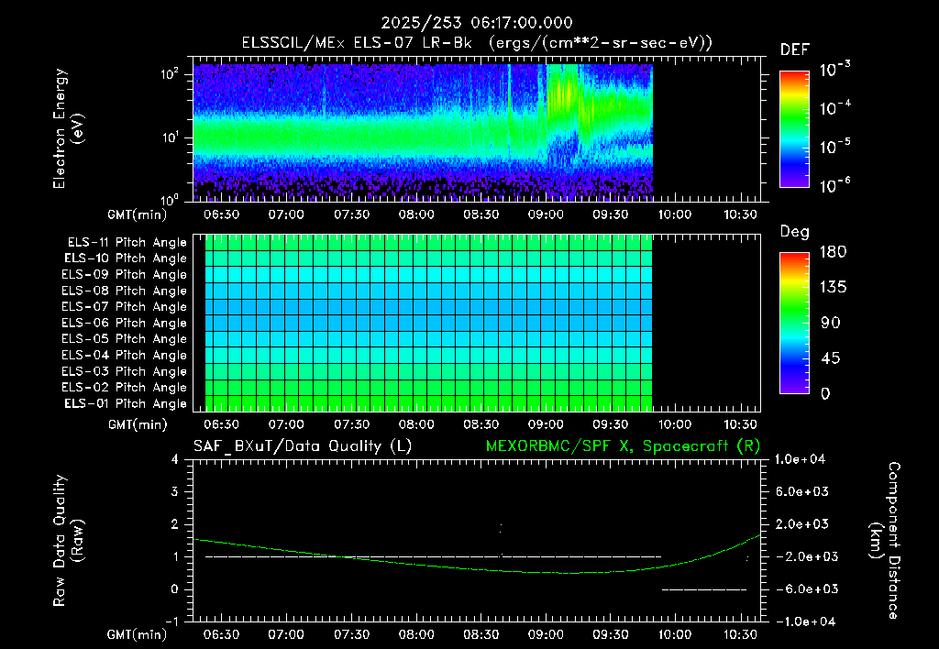This screenshot has width=939, height=649.
Task: Click the 09:00 tick label under spectrogram
Action: (x=546, y=214)
